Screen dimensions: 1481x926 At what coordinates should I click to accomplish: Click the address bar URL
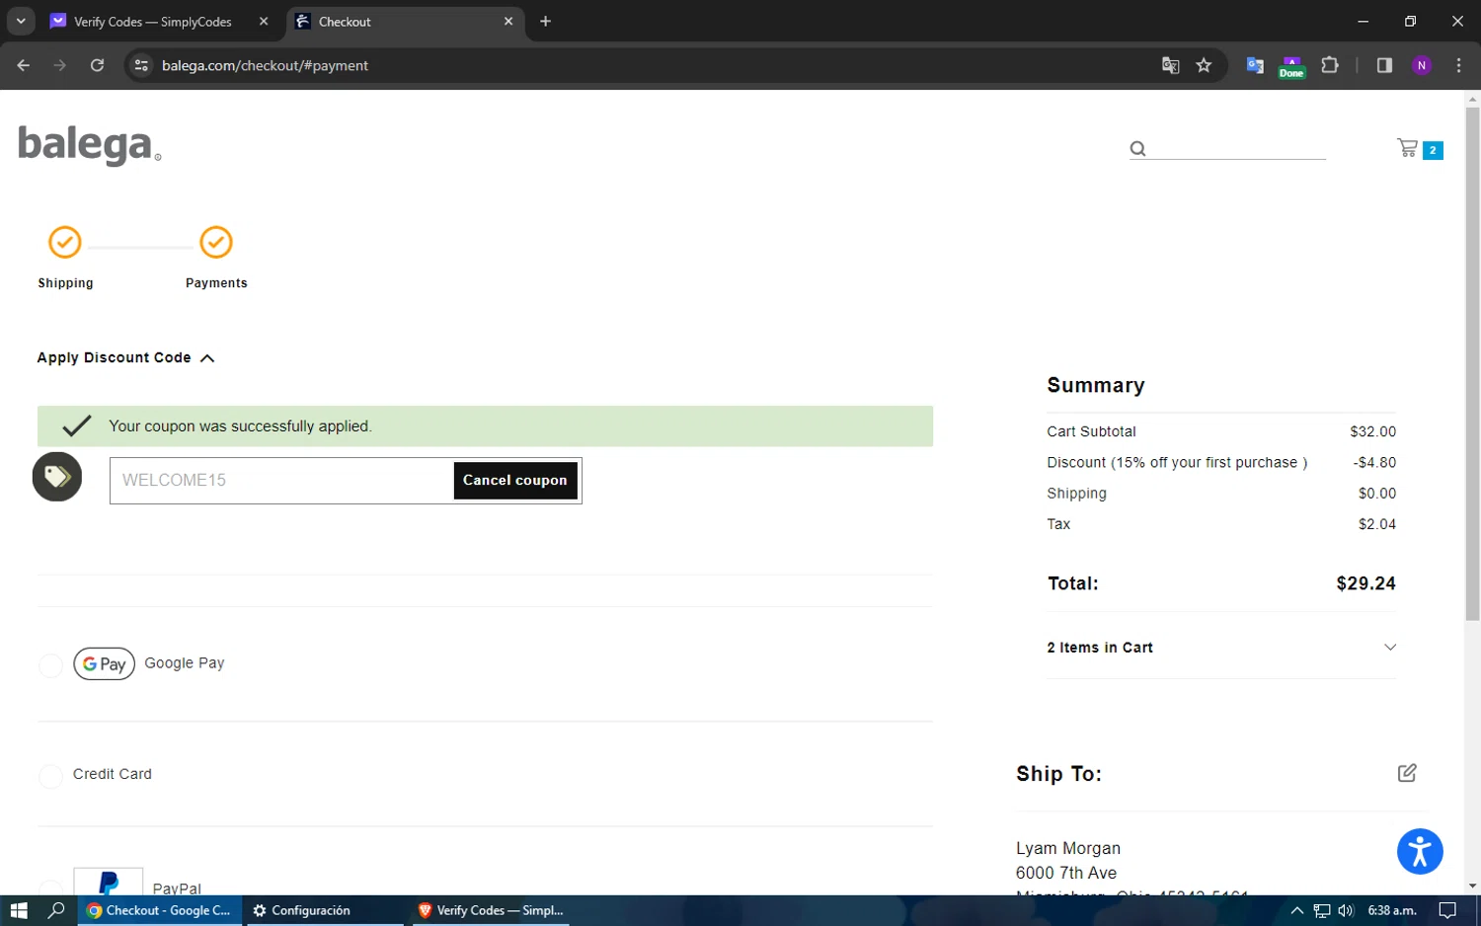[265, 65]
